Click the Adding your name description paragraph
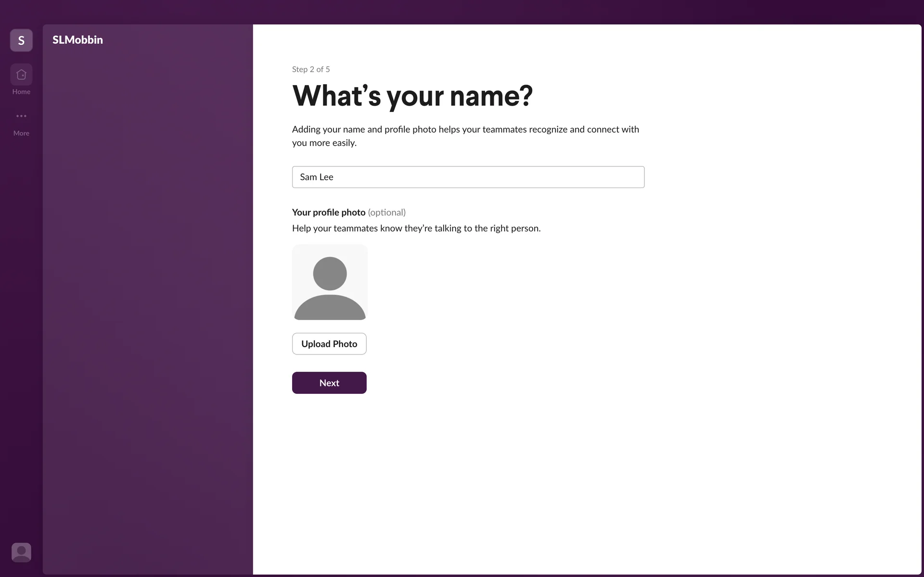This screenshot has width=924, height=577. (x=465, y=136)
